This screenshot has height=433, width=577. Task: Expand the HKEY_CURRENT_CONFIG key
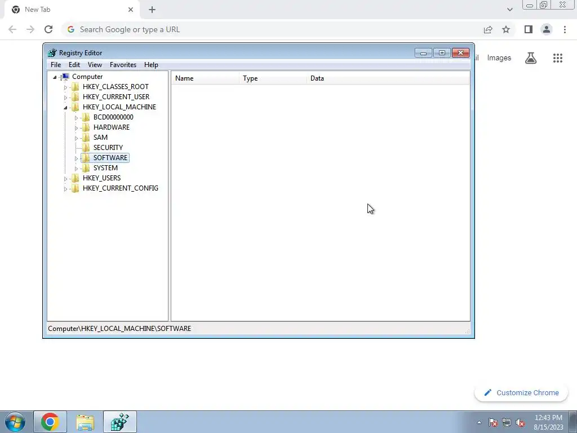[65, 189]
